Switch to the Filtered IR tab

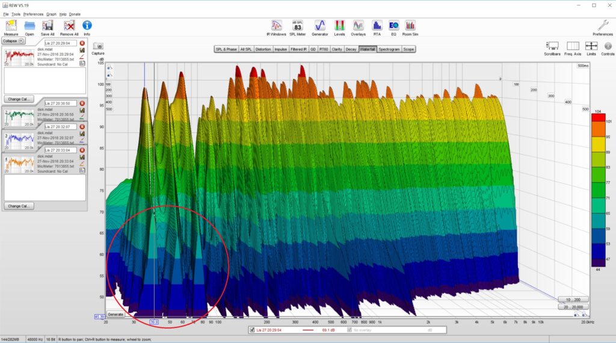click(x=298, y=49)
